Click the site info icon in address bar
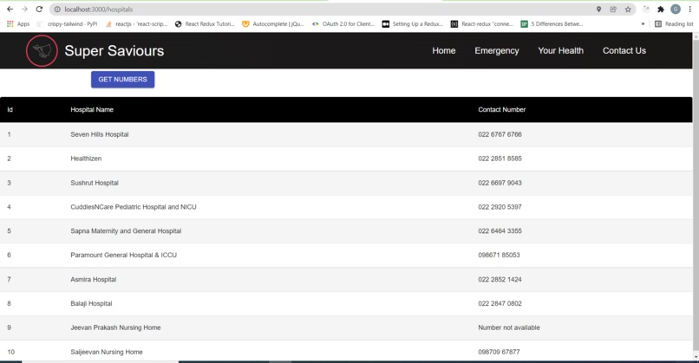This screenshot has height=363, width=699. click(57, 10)
